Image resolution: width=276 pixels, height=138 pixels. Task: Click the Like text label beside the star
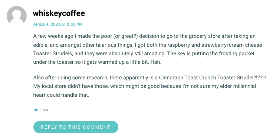pos(44,110)
